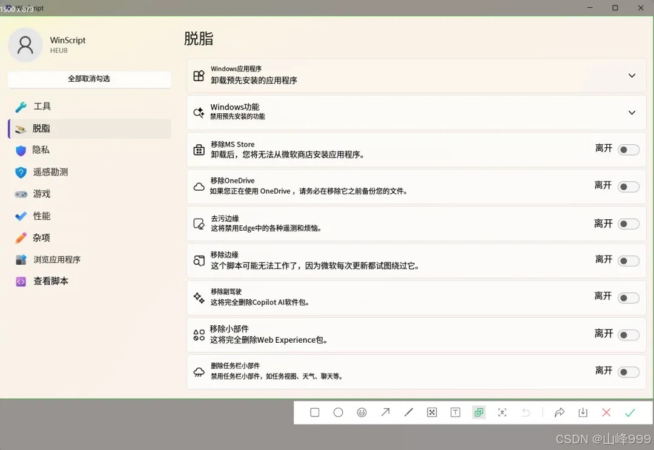Turn on the 移除小部件 switch
This screenshot has height=450, width=654.
pyautogui.click(x=629, y=334)
